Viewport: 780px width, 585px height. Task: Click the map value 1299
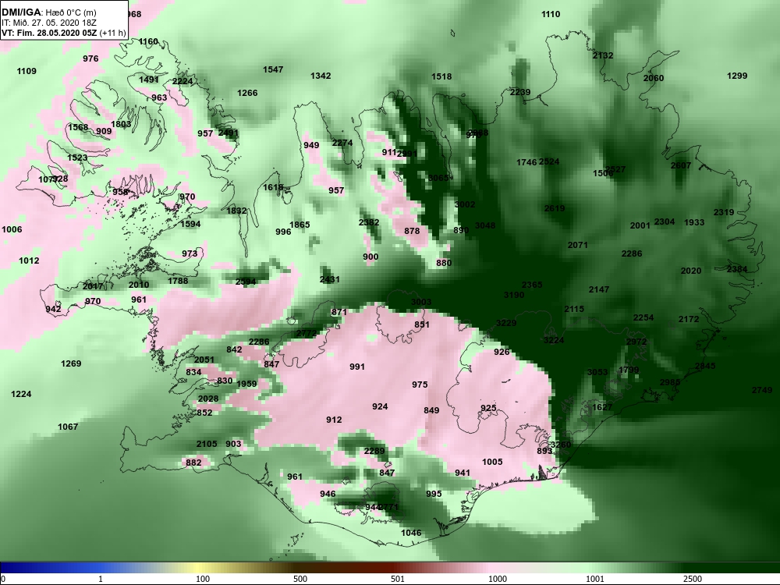click(737, 76)
